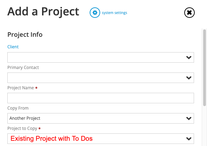Click the Existing Project with To Dos selection
The image size is (207, 146).
51,139
